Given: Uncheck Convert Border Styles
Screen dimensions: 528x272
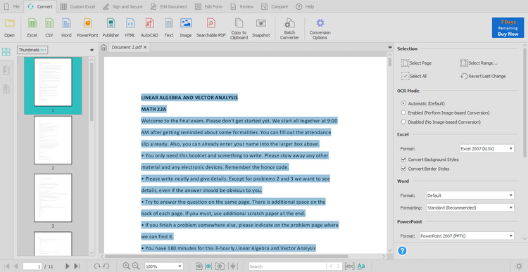Looking at the screenshot, I should pos(403,169).
